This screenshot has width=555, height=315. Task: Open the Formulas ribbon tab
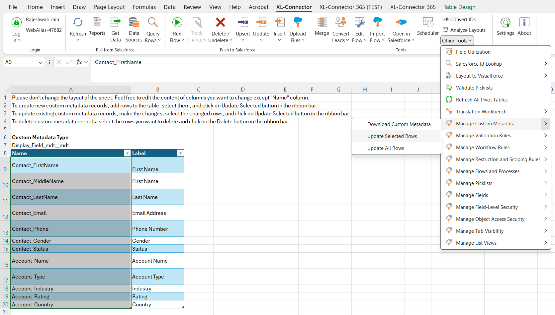coord(144,7)
